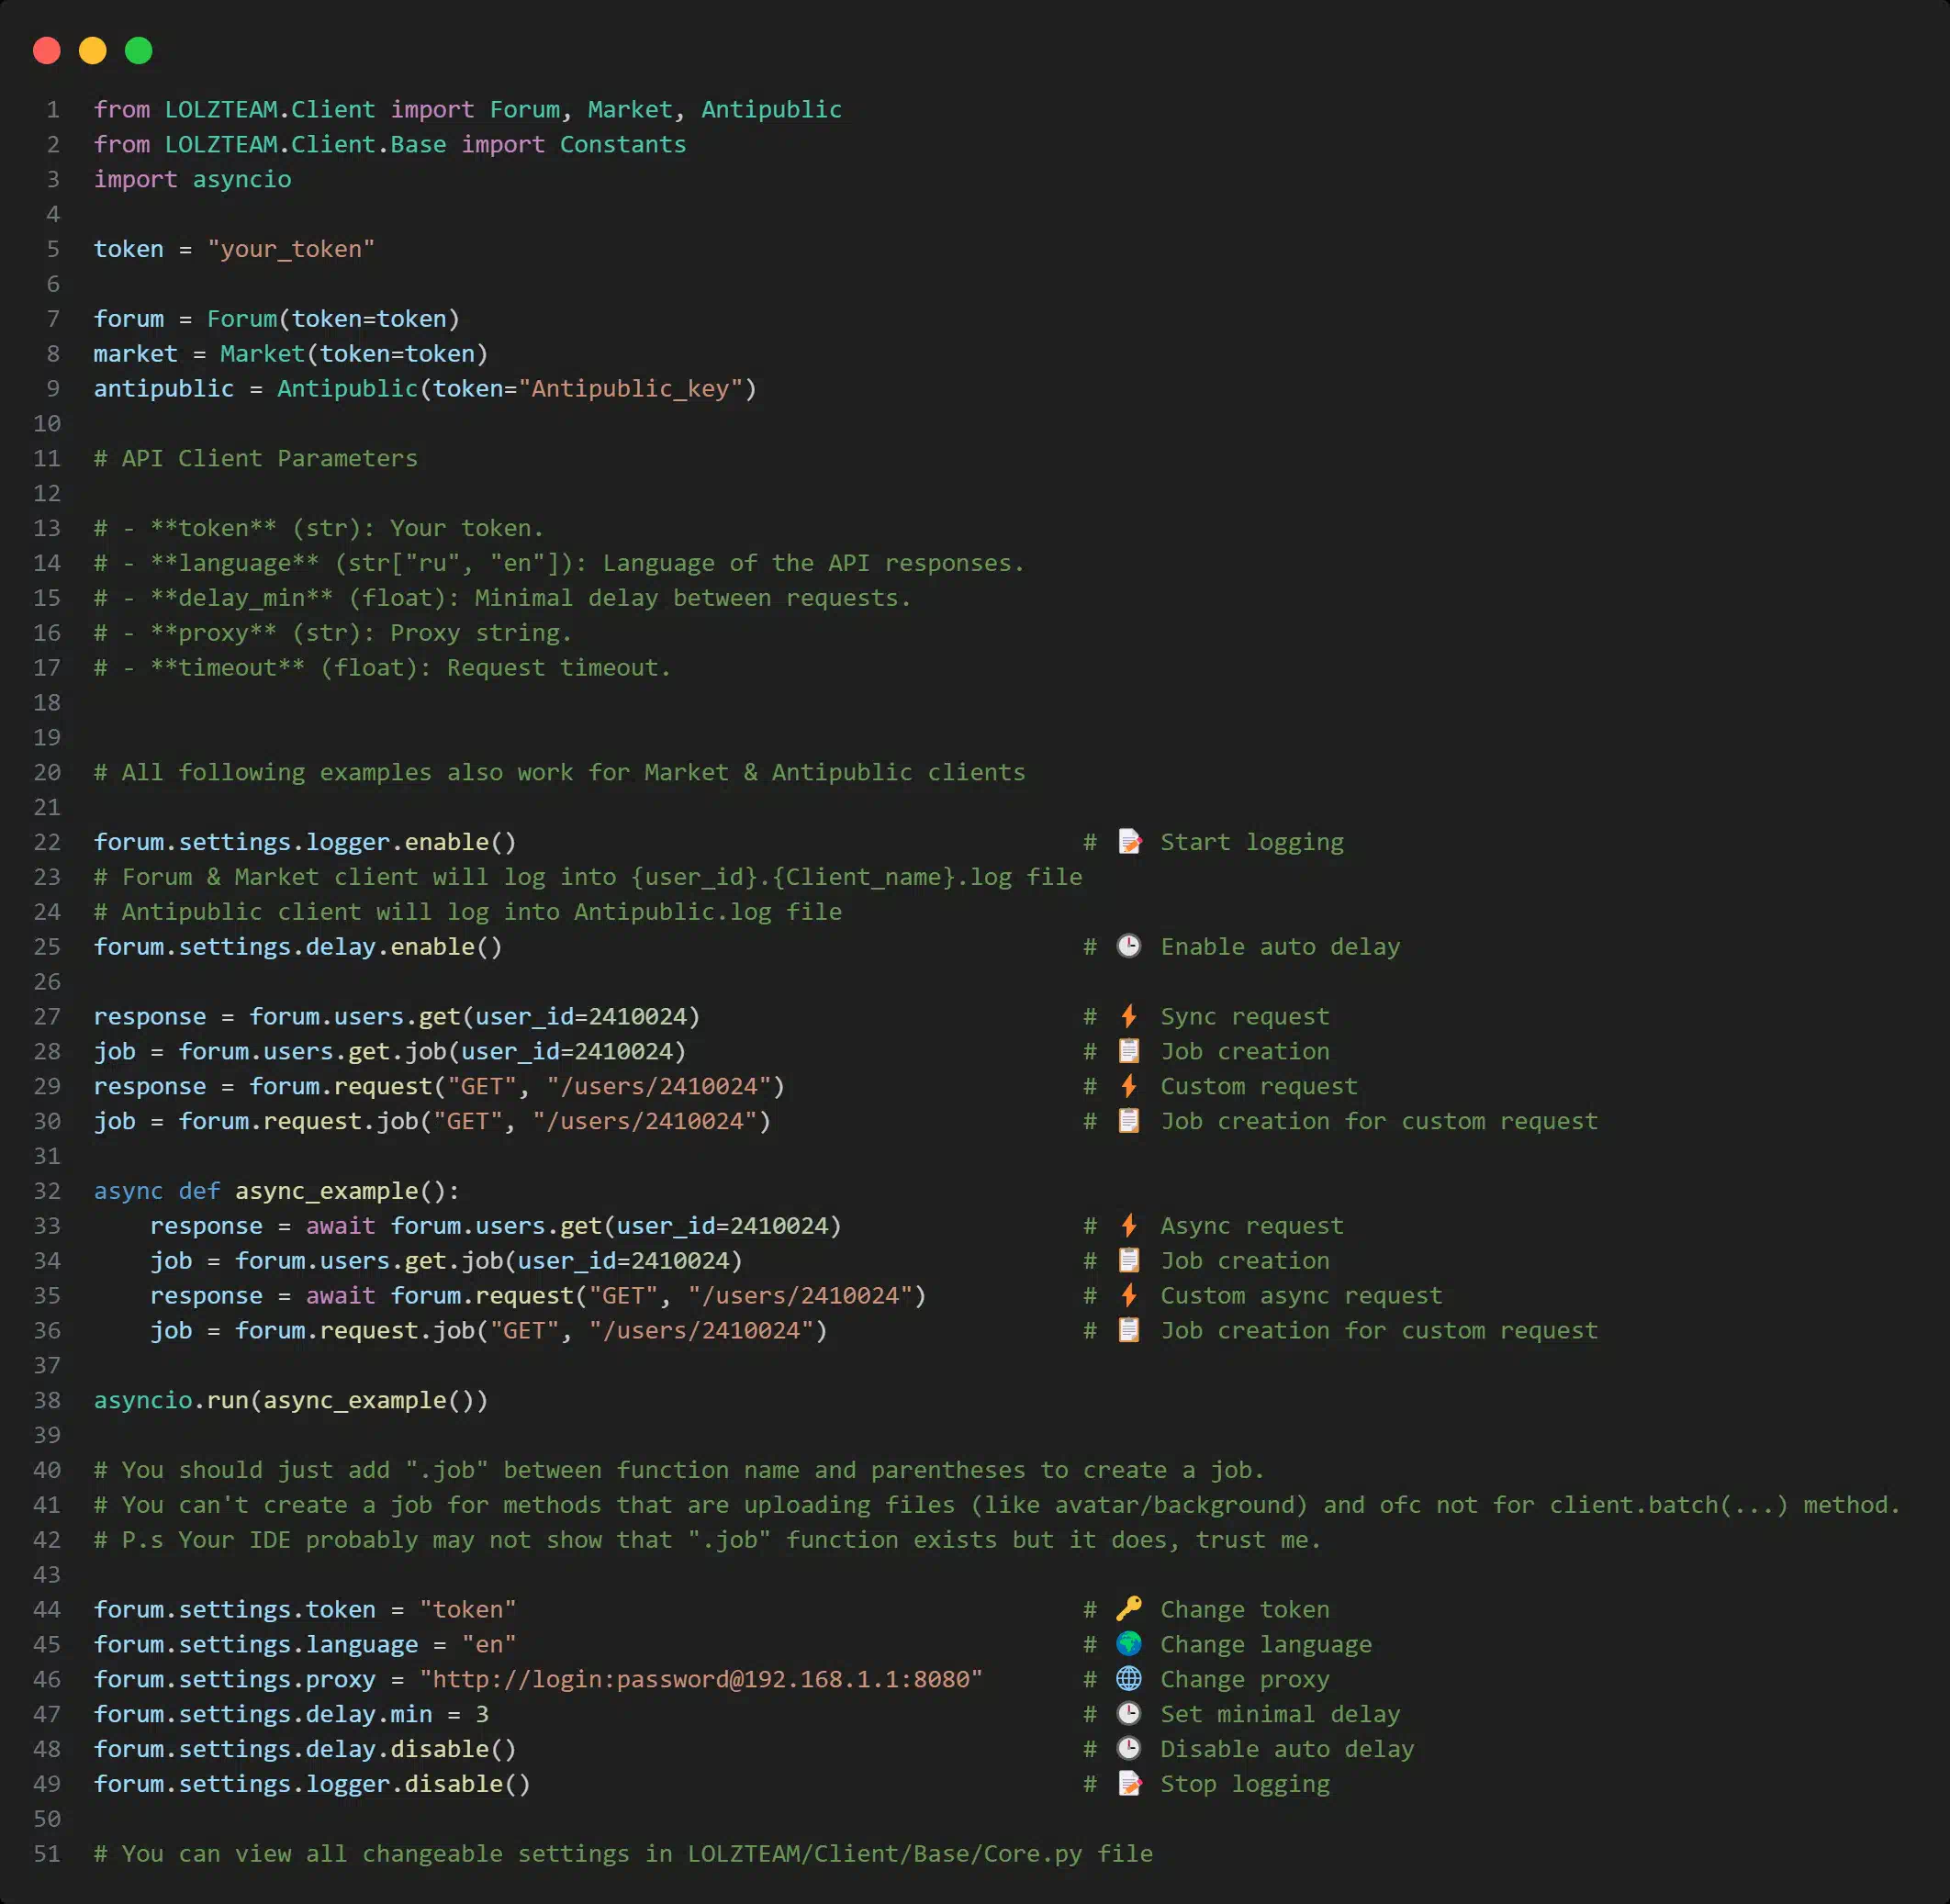Click the lightning emoji beside Sync request
This screenshot has width=1950, height=1904.
click(1128, 1016)
